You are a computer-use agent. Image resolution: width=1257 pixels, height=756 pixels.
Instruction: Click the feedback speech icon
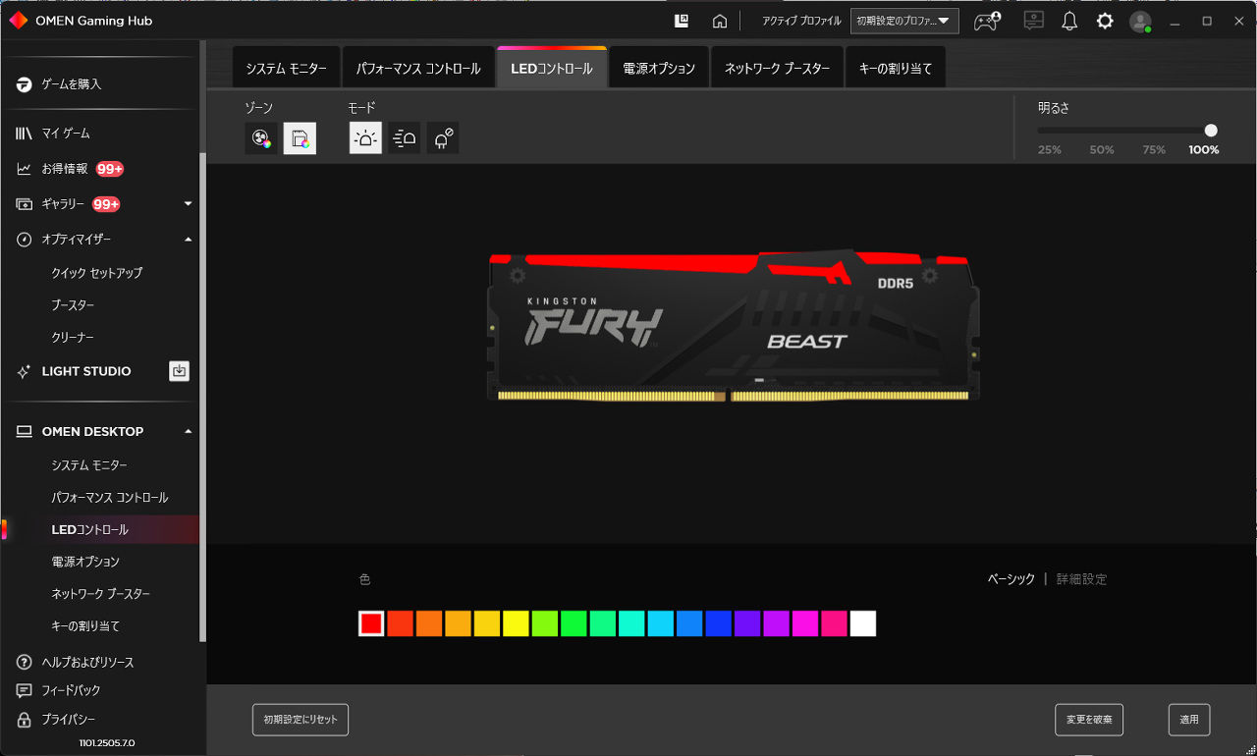click(x=25, y=690)
